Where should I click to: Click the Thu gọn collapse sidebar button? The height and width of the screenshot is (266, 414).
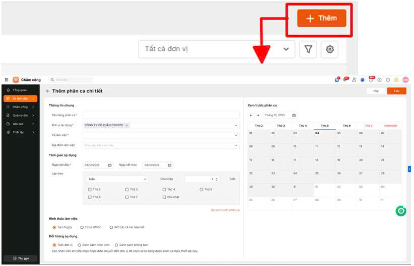coord(21,258)
